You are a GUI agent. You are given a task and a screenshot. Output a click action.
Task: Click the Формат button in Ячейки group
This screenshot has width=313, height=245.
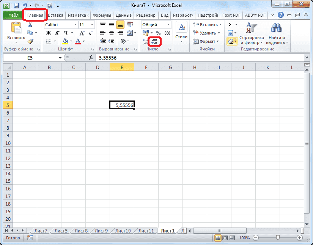[x=207, y=42]
